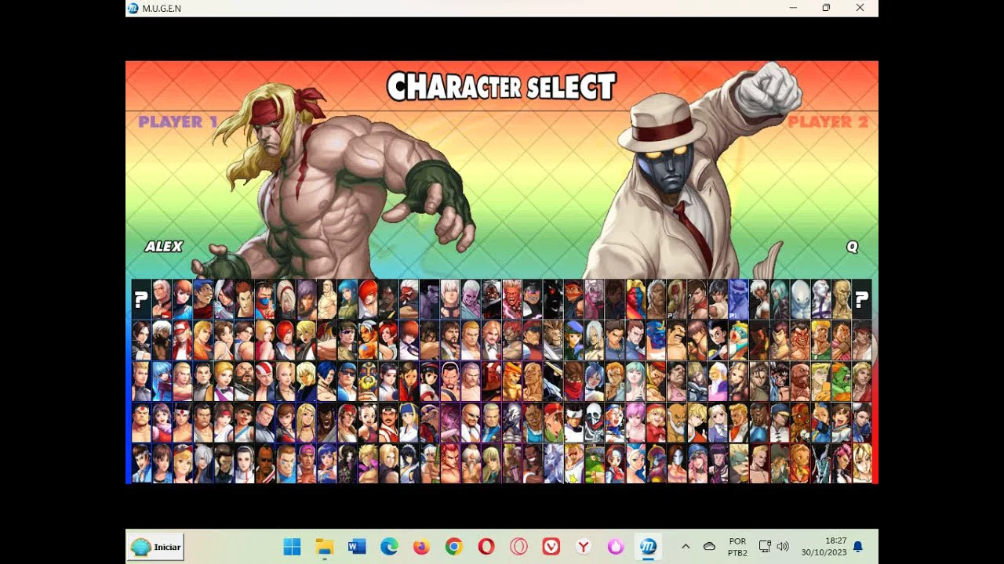The height and width of the screenshot is (564, 1004).
Task: Select Q's blue fedora portrait marked P1
Action: [x=739, y=299]
